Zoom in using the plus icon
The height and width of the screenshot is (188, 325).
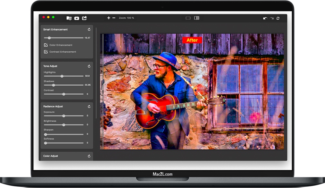(109, 18)
